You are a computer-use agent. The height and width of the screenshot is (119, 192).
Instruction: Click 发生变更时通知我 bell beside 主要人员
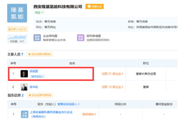[x=40, y=54]
